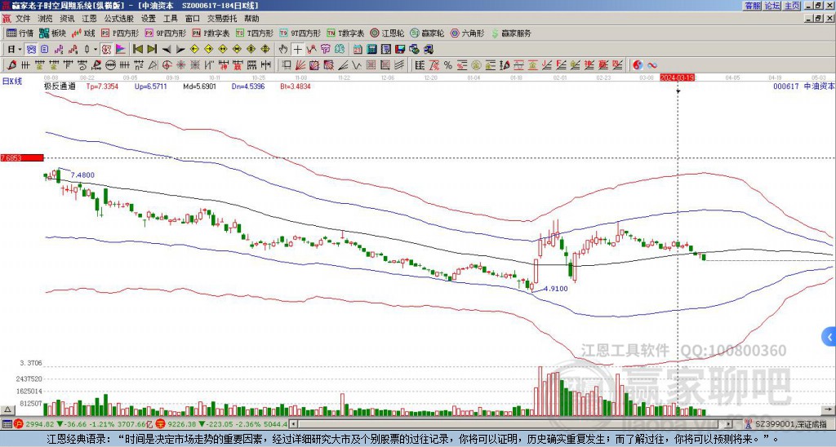
Task: Jump to first bar with green skip-back icon
Action: tap(137, 49)
